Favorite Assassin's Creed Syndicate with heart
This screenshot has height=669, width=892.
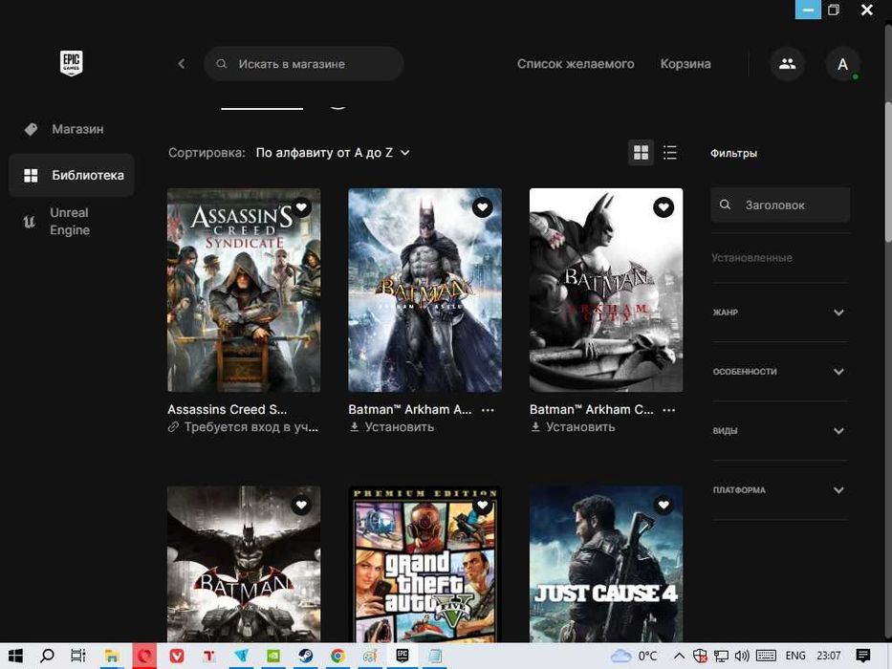click(301, 207)
